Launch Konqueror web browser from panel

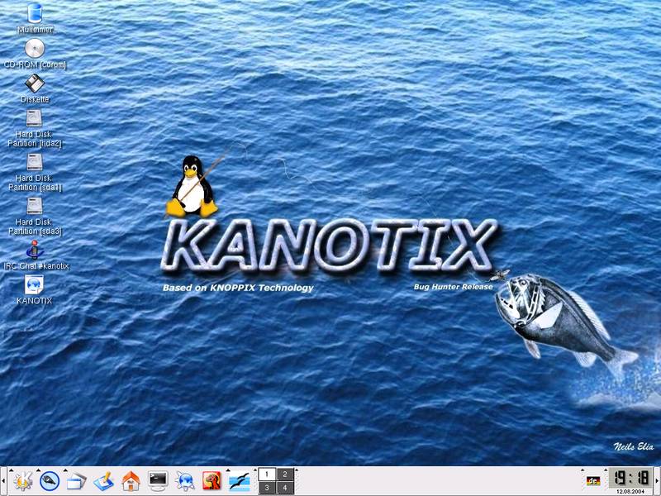(185, 480)
